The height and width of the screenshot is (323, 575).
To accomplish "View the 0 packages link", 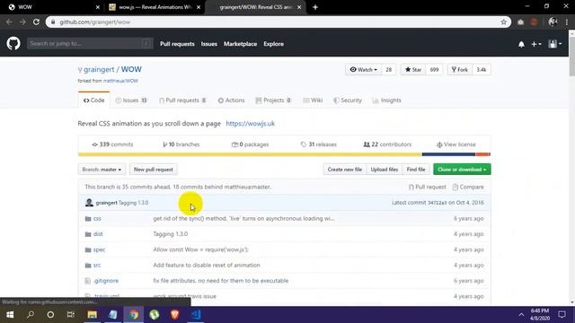I will point(250,144).
